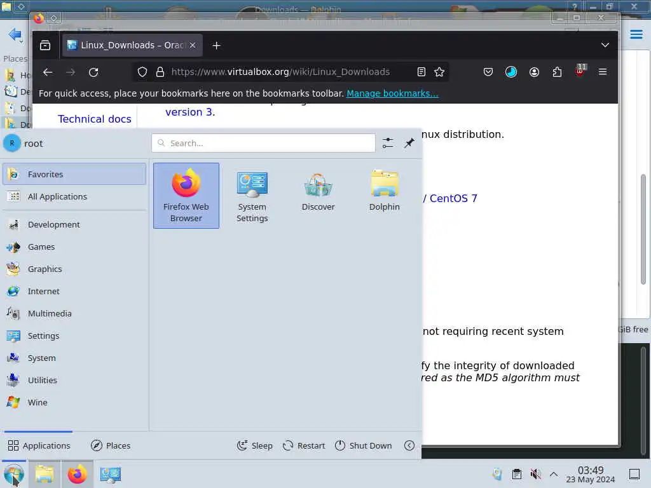The height and width of the screenshot is (488, 651).
Task: Follow the version 3 link
Action: [189, 112]
